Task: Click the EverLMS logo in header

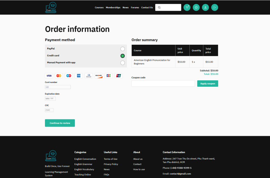Action: point(51,7)
